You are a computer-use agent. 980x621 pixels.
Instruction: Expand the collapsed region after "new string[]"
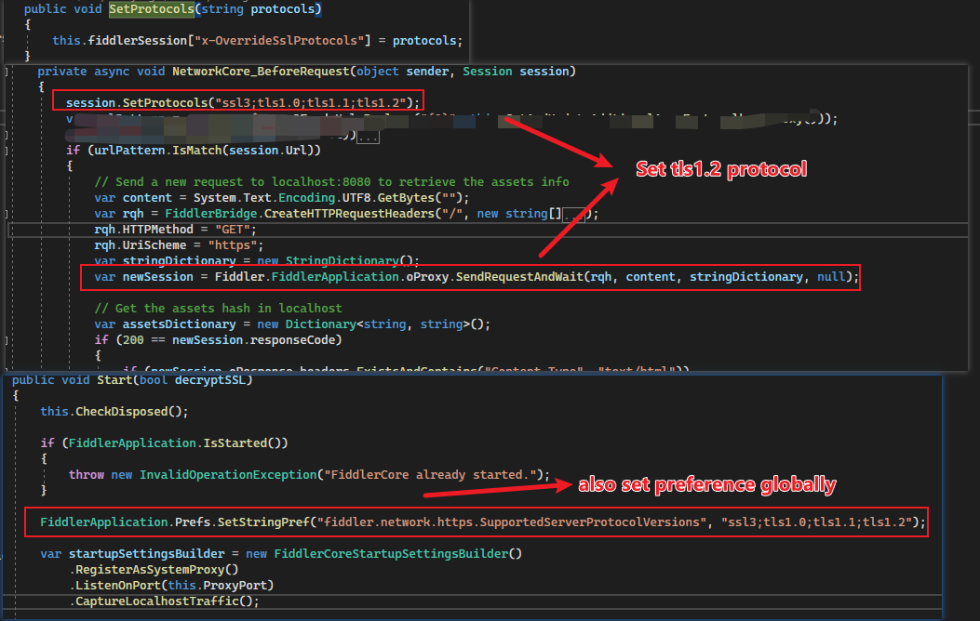tap(579, 215)
